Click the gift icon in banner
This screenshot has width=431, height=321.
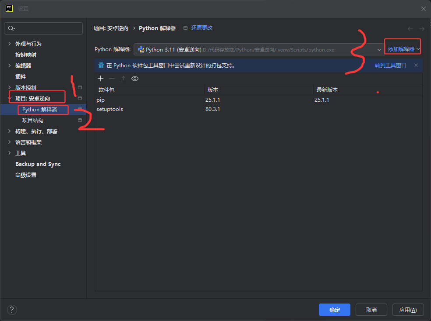point(101,65)
